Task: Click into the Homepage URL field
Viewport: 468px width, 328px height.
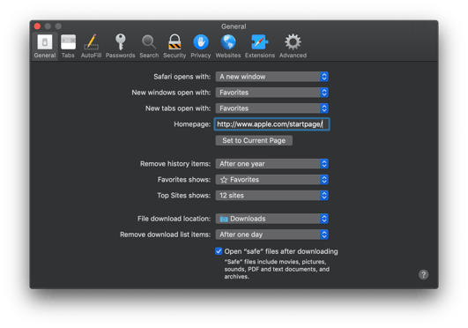Action: click(x=272, y=124)
